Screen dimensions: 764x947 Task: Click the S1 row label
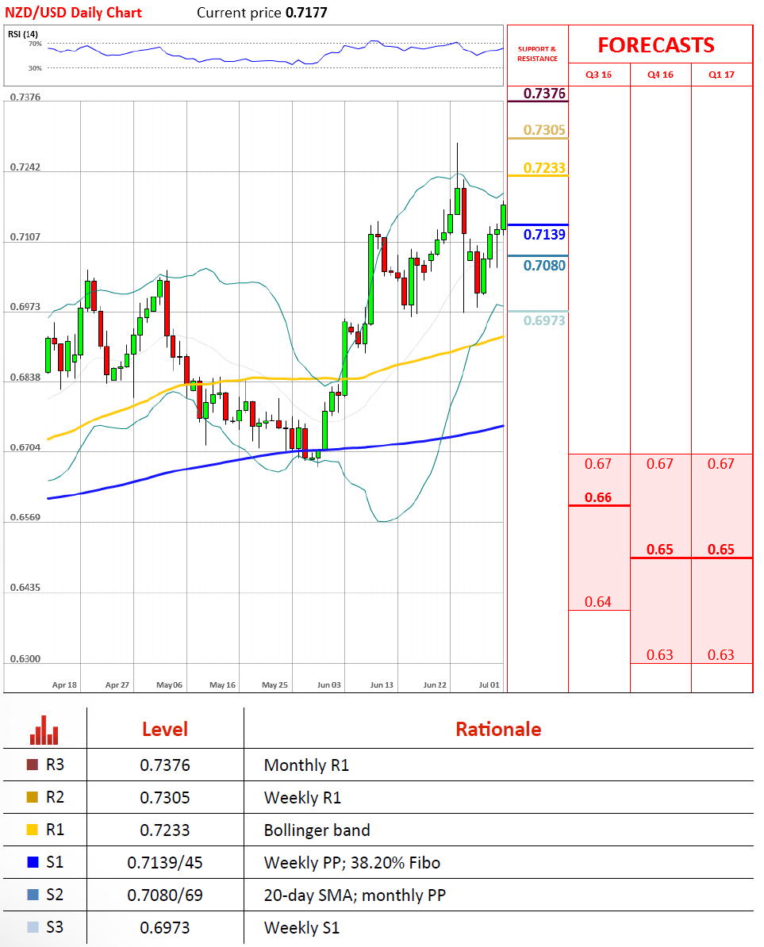55,862
